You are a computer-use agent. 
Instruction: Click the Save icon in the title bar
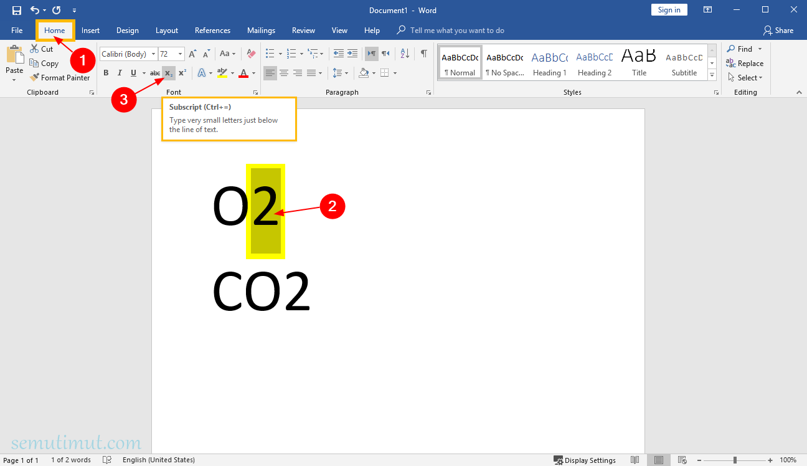17,10
